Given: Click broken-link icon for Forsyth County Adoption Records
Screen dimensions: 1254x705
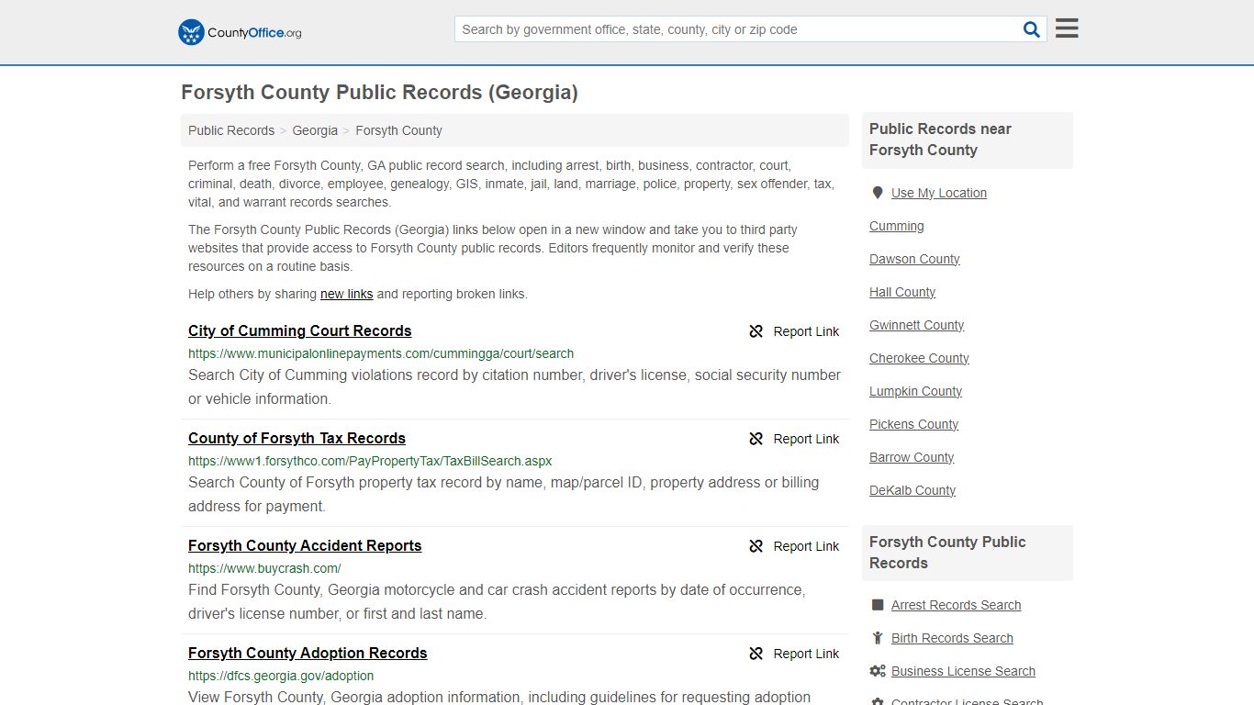Looking at the screenshot, I should pyautogui.click(x=756, y=654).
